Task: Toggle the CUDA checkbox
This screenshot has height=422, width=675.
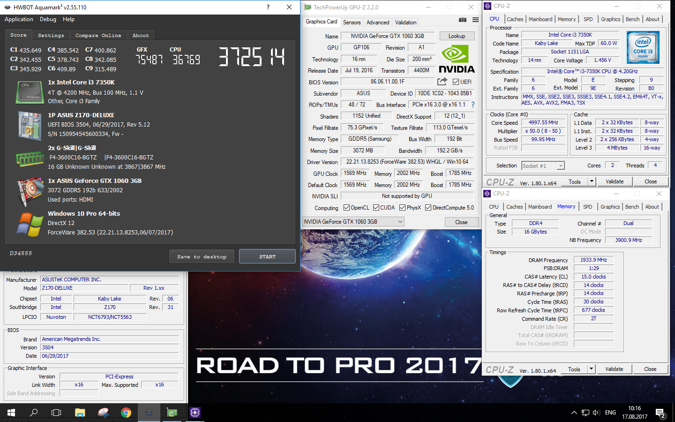Action: tap(376, 208)
